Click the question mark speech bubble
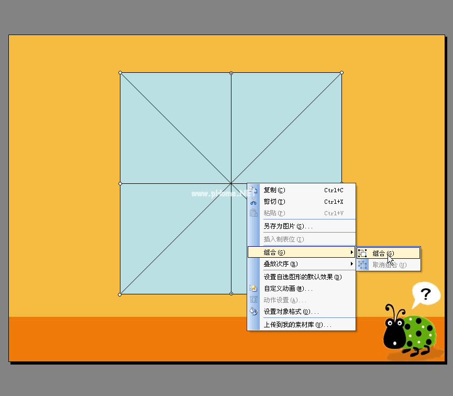This screenshot has width=453, height=396. point(426,294)
